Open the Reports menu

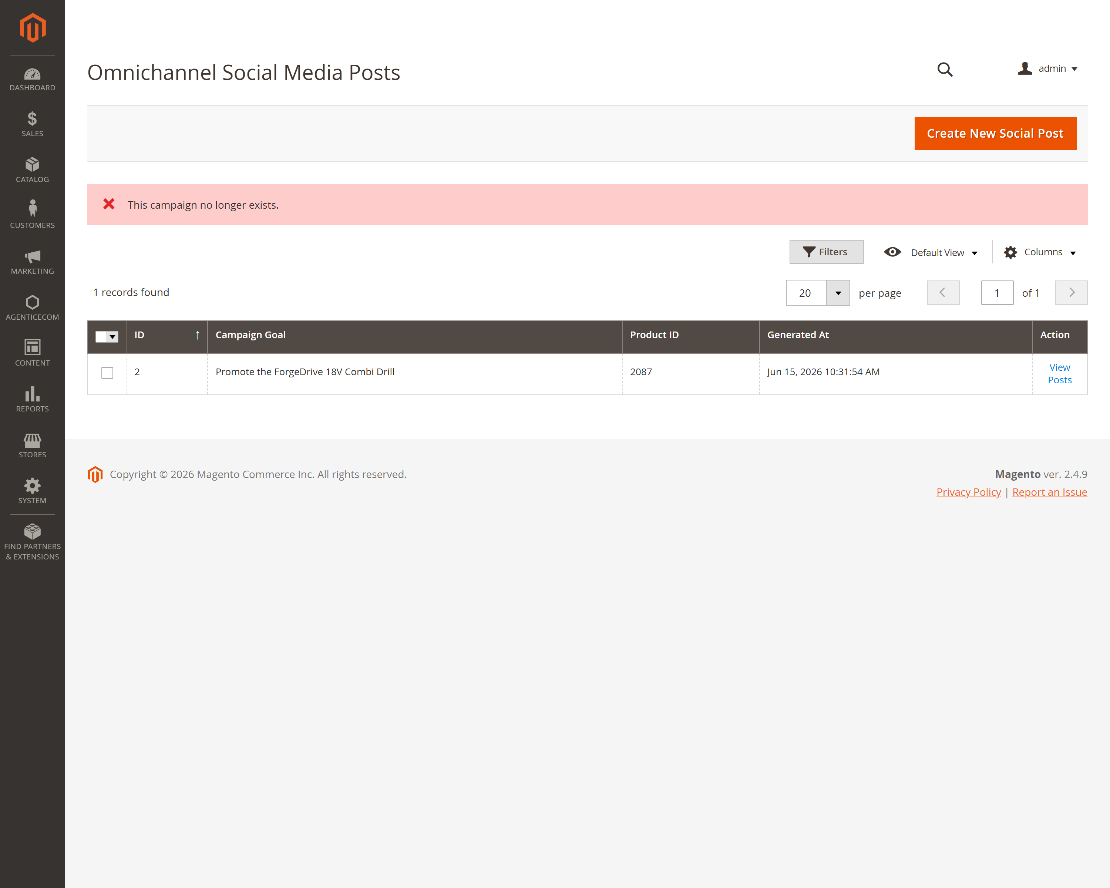(x=33, y=400)
